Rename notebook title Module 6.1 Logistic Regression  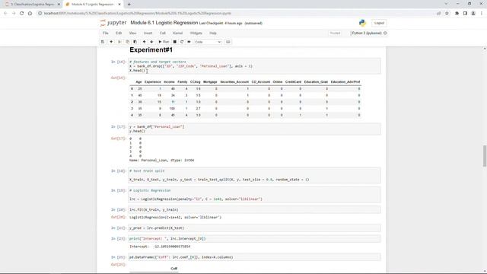coord(164,23)
